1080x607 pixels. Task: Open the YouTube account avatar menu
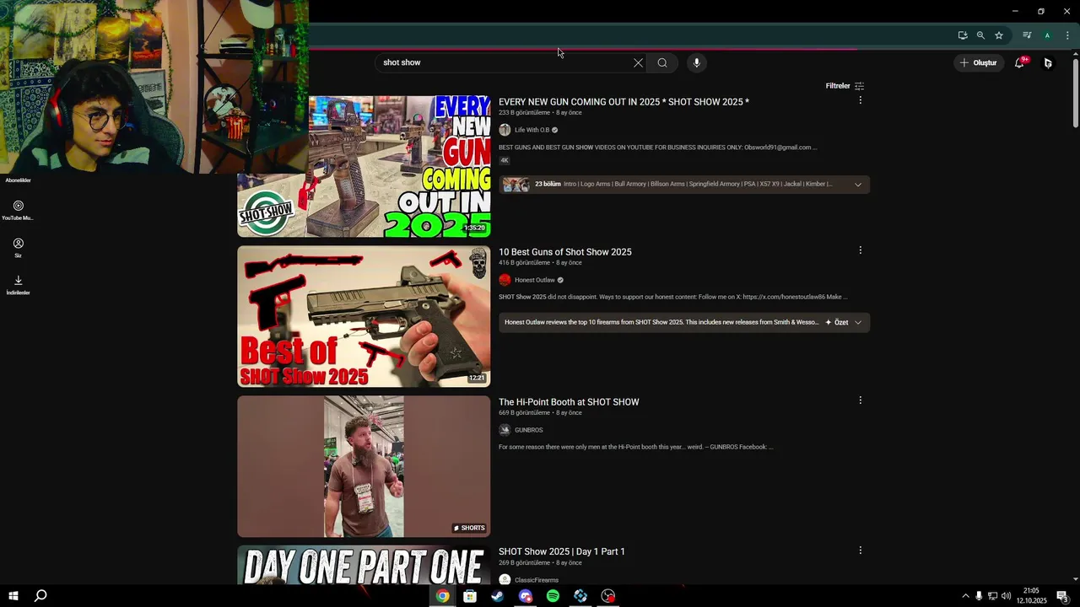click(x=1048, y=62)
